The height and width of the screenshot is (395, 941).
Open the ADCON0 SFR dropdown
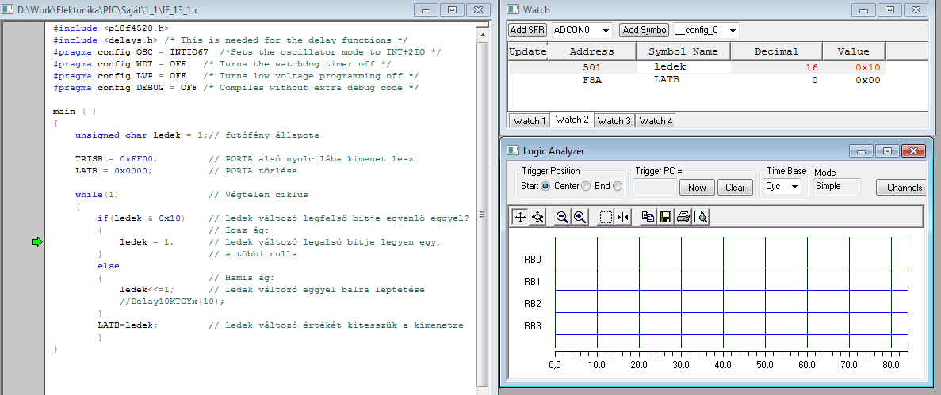tap(606, 30)
